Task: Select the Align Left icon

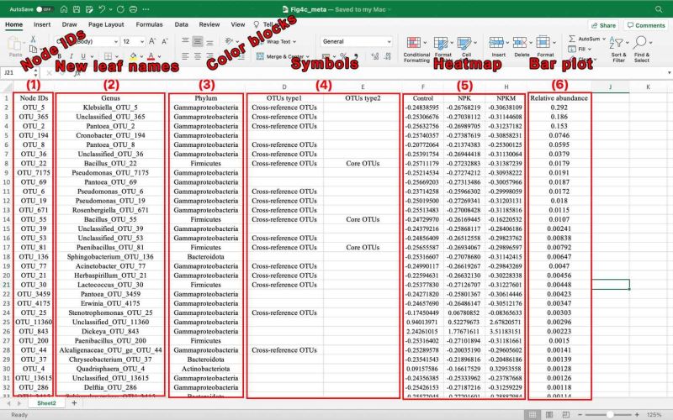Action: click(185, 56)
